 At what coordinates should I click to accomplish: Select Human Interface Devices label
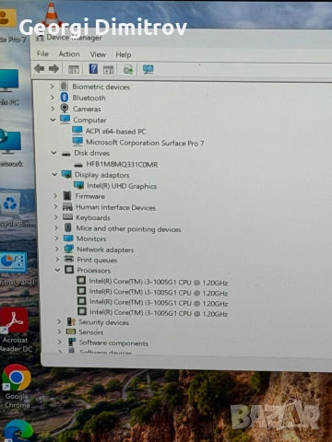click(x=115, y=207)
